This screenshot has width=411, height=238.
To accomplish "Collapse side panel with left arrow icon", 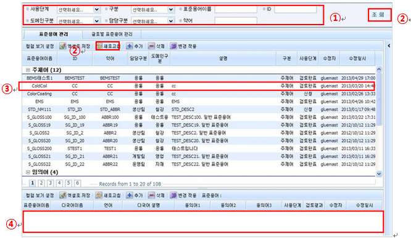I will click(389, 46).
